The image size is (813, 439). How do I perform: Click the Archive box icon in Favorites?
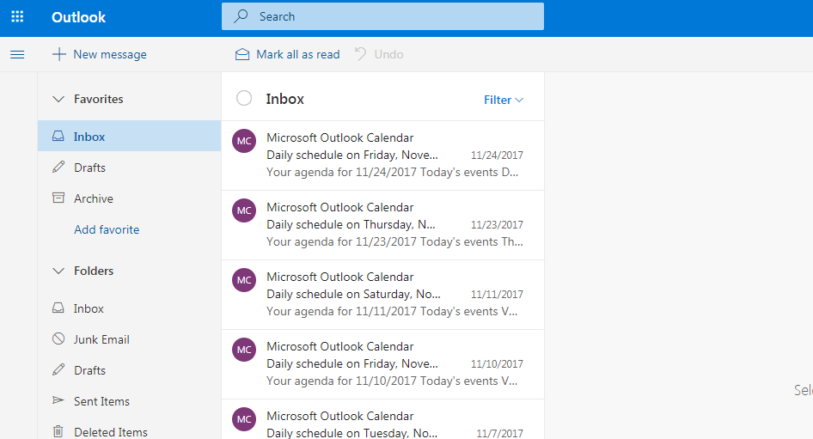pyautogui.click(x=58, y=198)
